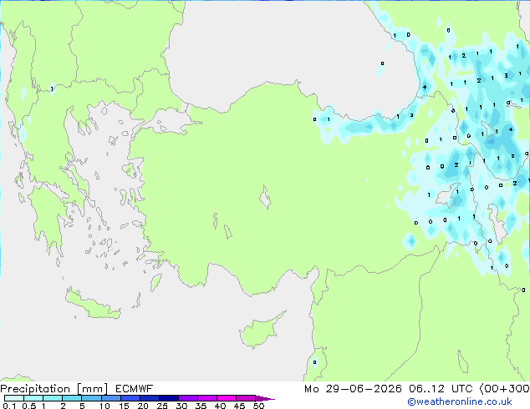The width and height of the screenshot is (530, 409).
Task: Click the value 4 on Black Sea coast
Action: coord(425,87)
